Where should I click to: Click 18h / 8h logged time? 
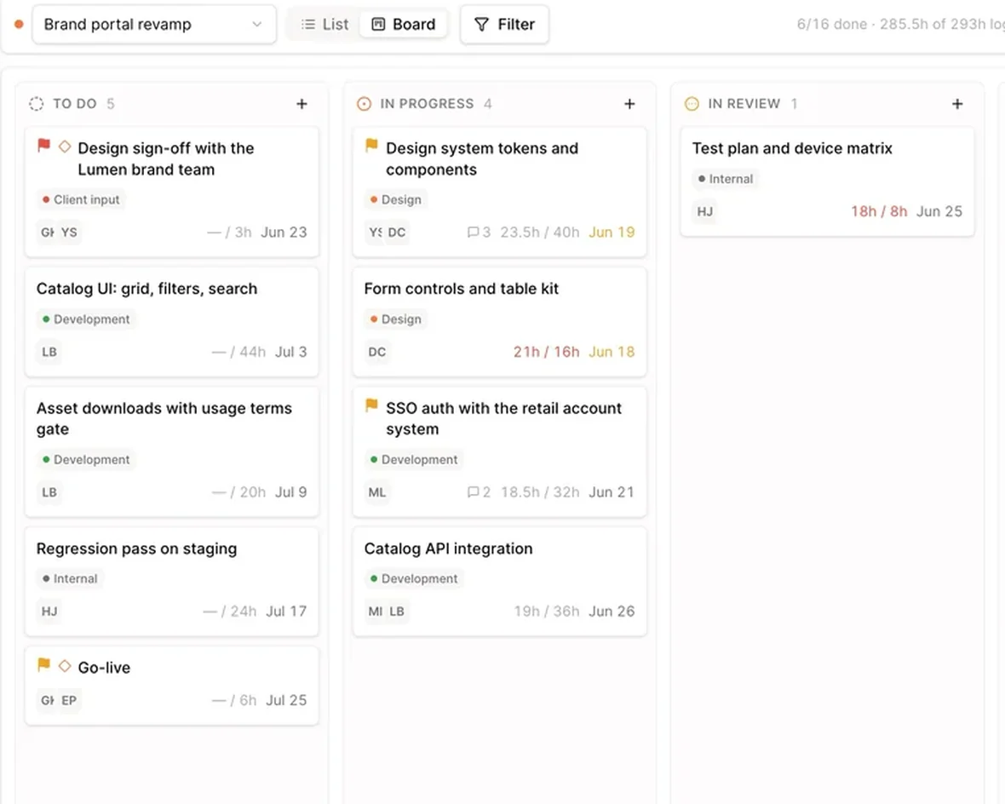coord(879,211)
